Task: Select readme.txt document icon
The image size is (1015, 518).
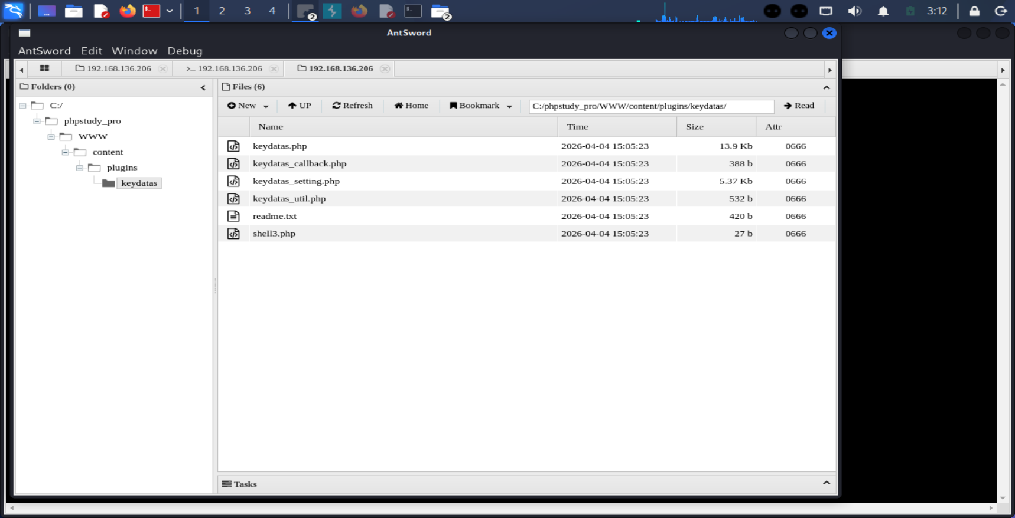Action: pos(234,216)
